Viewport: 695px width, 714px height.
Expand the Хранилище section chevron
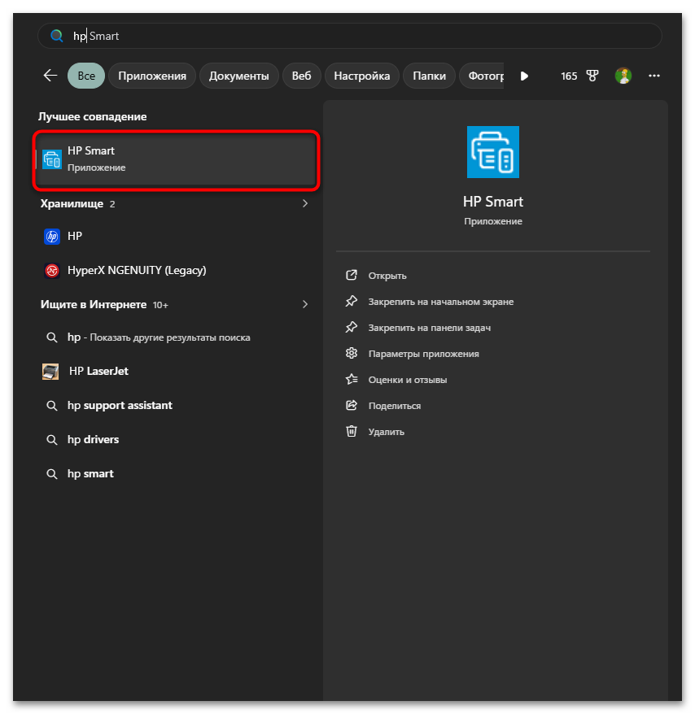pos(305,203)
